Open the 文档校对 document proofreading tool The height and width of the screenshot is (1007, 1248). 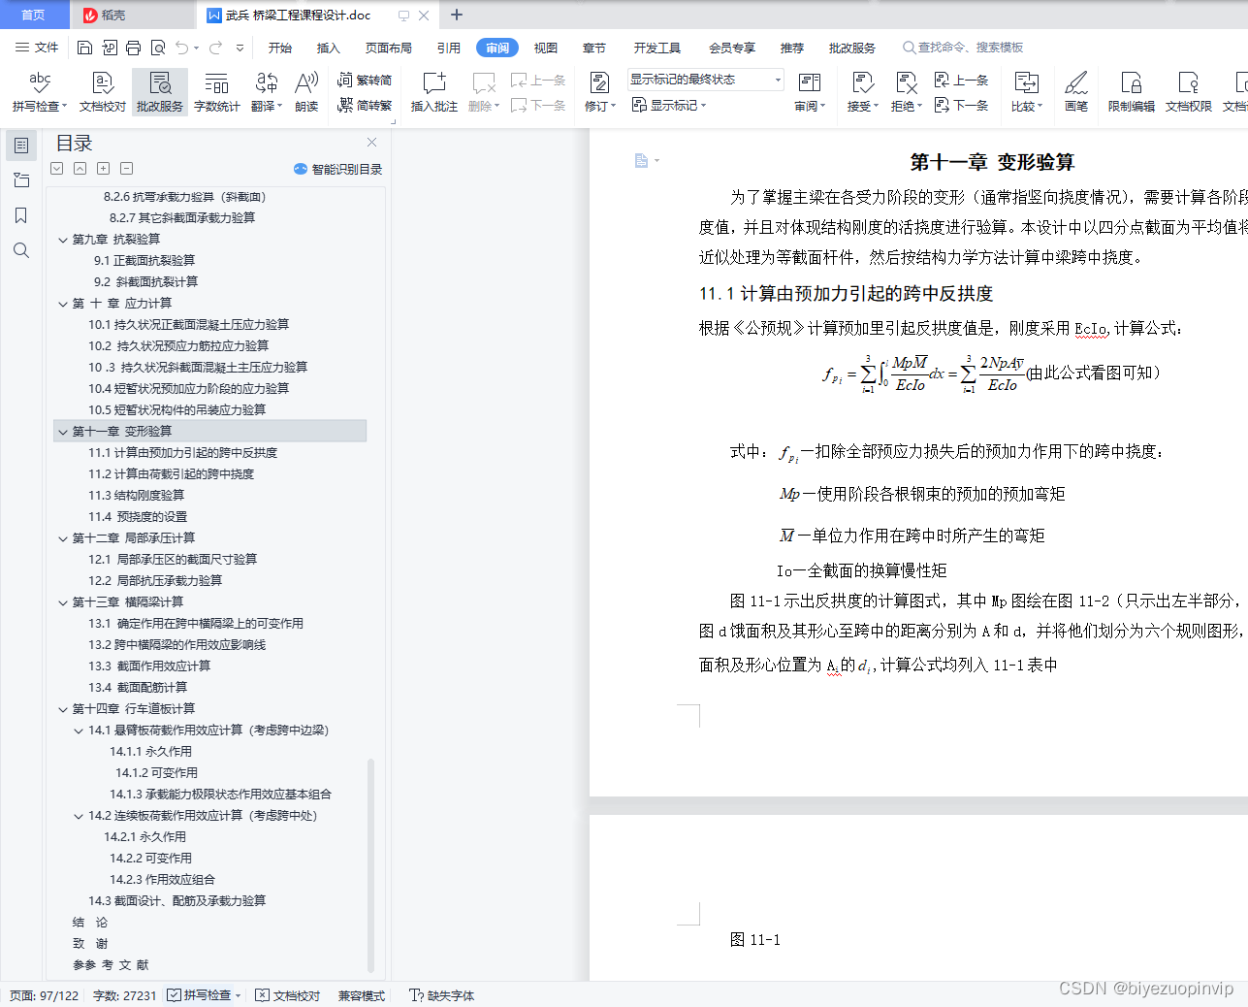point(102,92)
